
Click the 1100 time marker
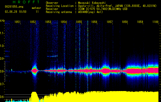point(155,22)
